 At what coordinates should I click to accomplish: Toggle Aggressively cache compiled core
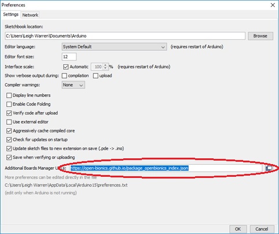(9, 131)
